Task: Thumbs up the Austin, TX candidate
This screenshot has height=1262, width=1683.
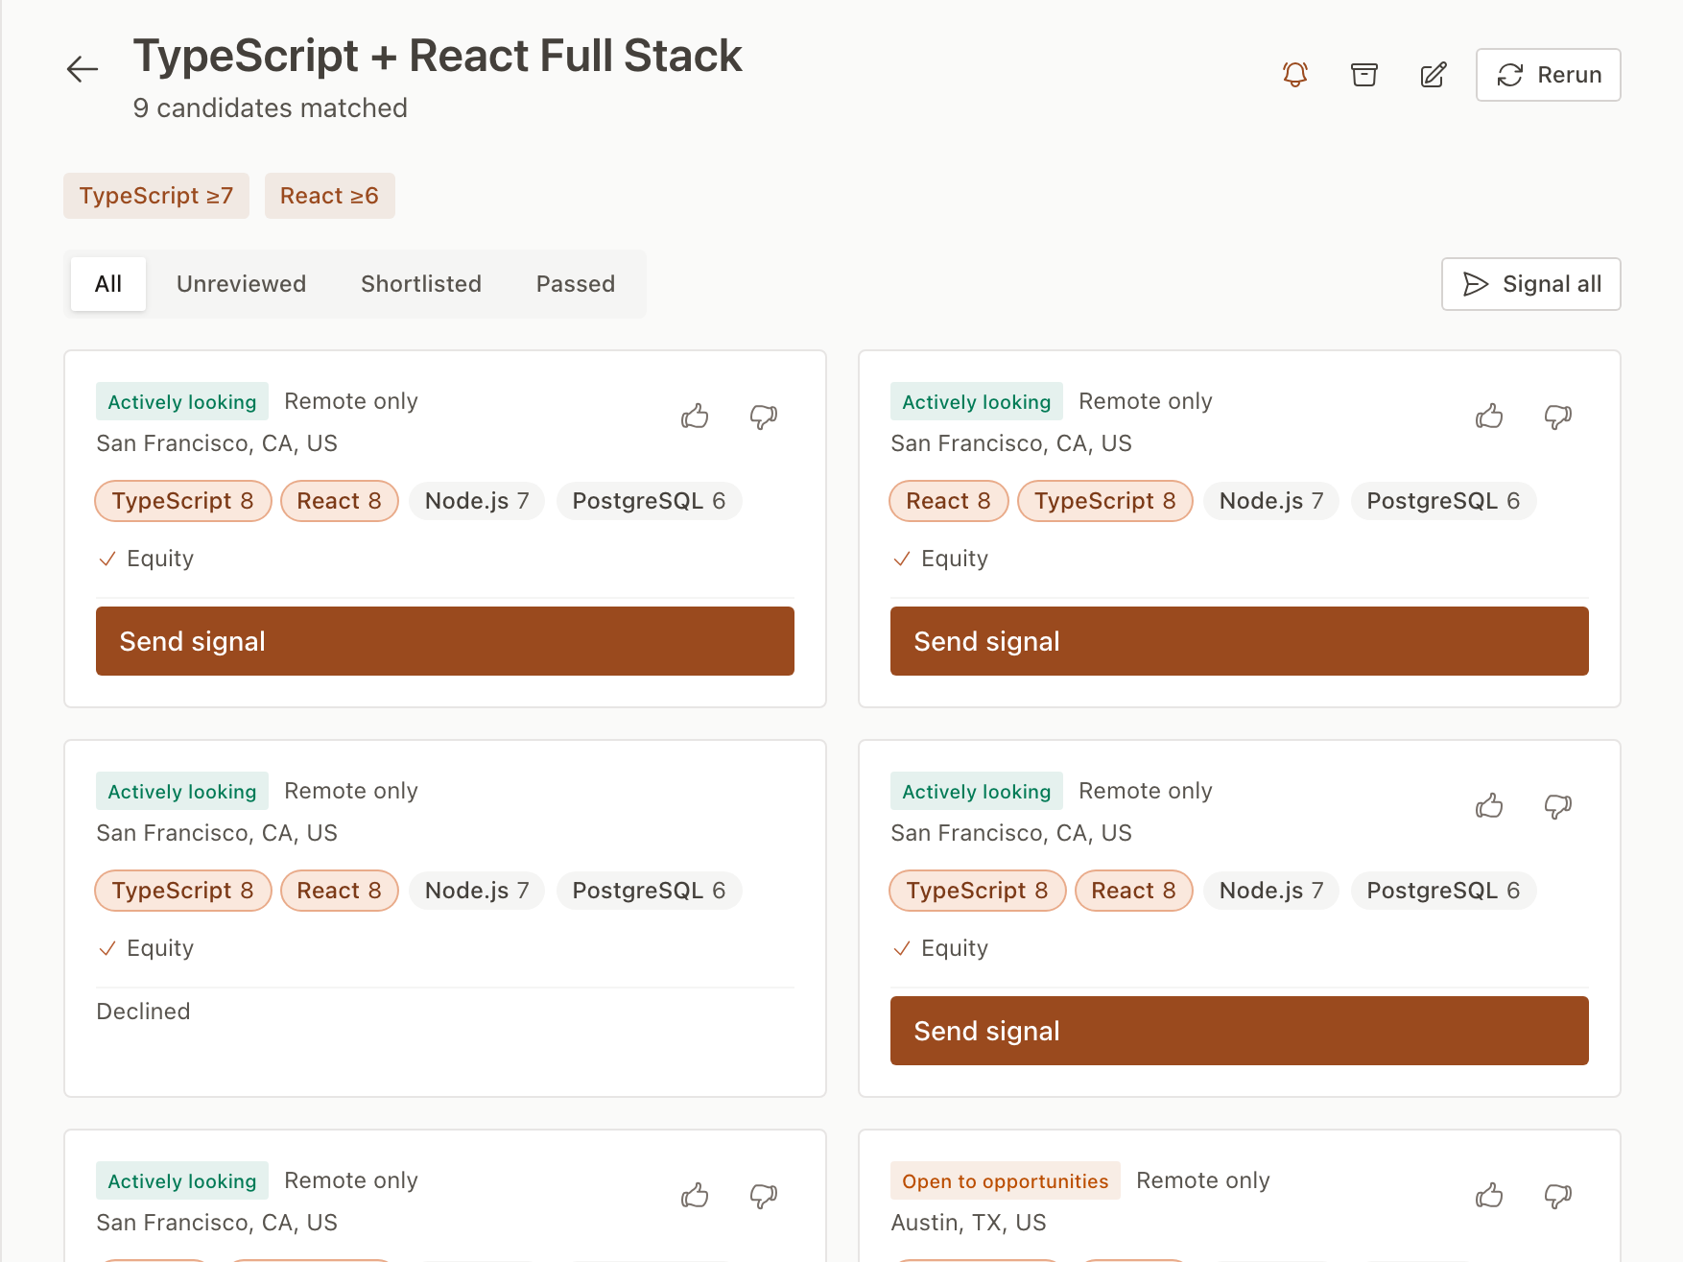Action: tap(1489, 1196)
